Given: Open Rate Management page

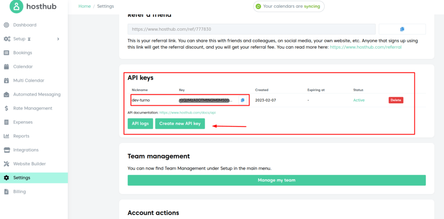Looking at the screenshot, I should (33, 108).
